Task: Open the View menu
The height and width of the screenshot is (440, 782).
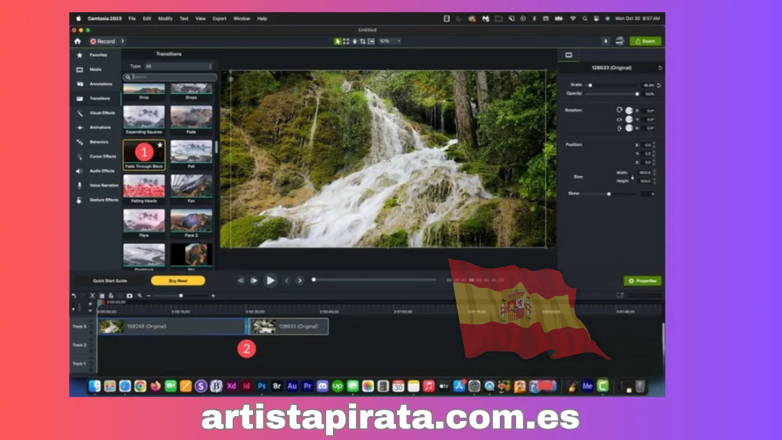Action: click(200, 19)
